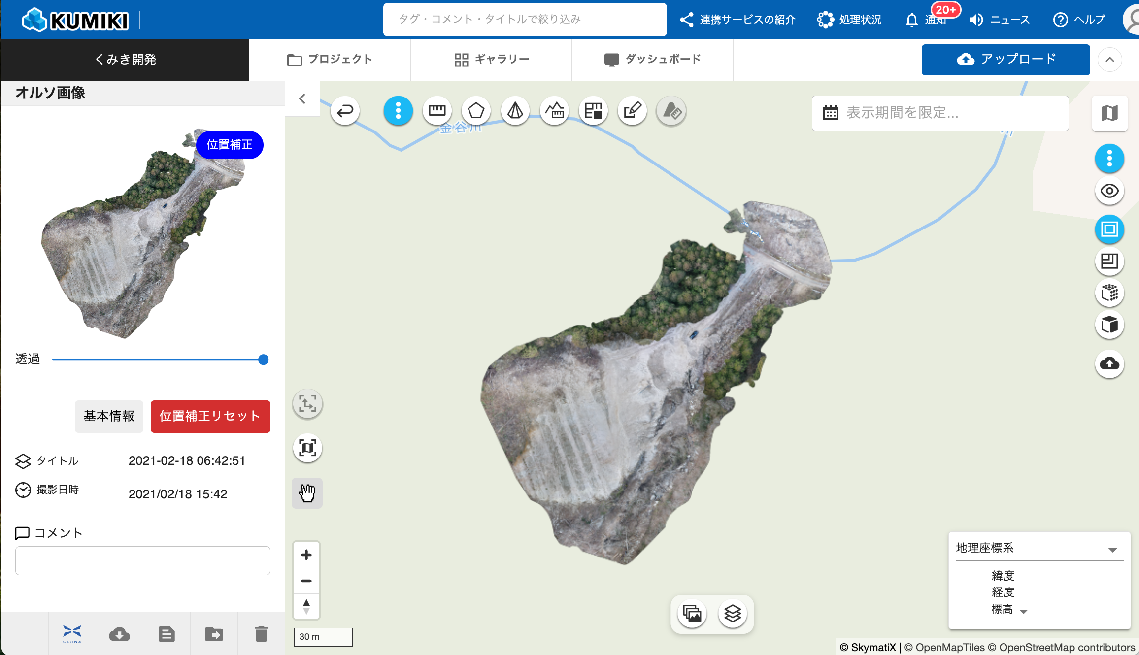Select the cone volume measurement tool
Image resolution: width=1139 pixels, height=655 pixels.
[515, 111]
